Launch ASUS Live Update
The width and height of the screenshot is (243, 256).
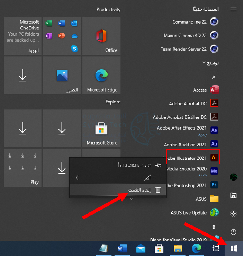pyautogui.click(x=195, y=212)
